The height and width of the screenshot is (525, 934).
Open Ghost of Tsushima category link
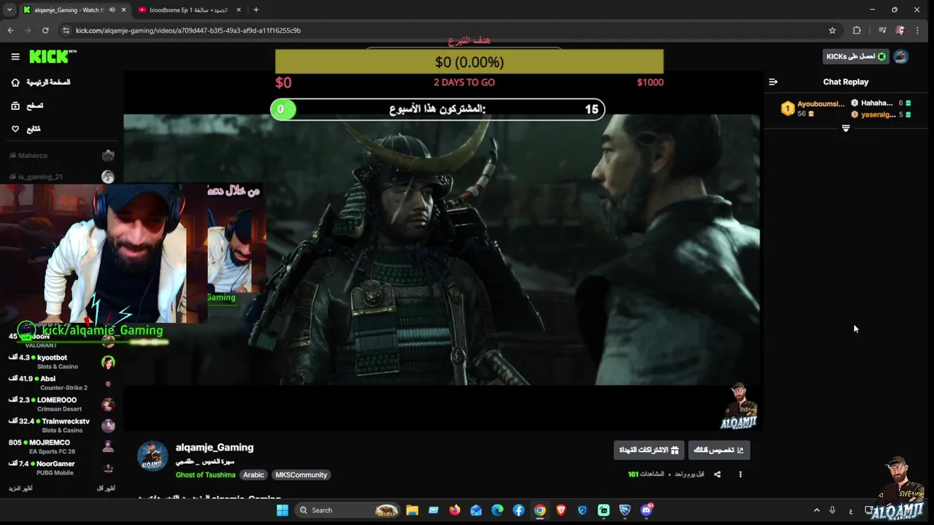pos(205,475)
